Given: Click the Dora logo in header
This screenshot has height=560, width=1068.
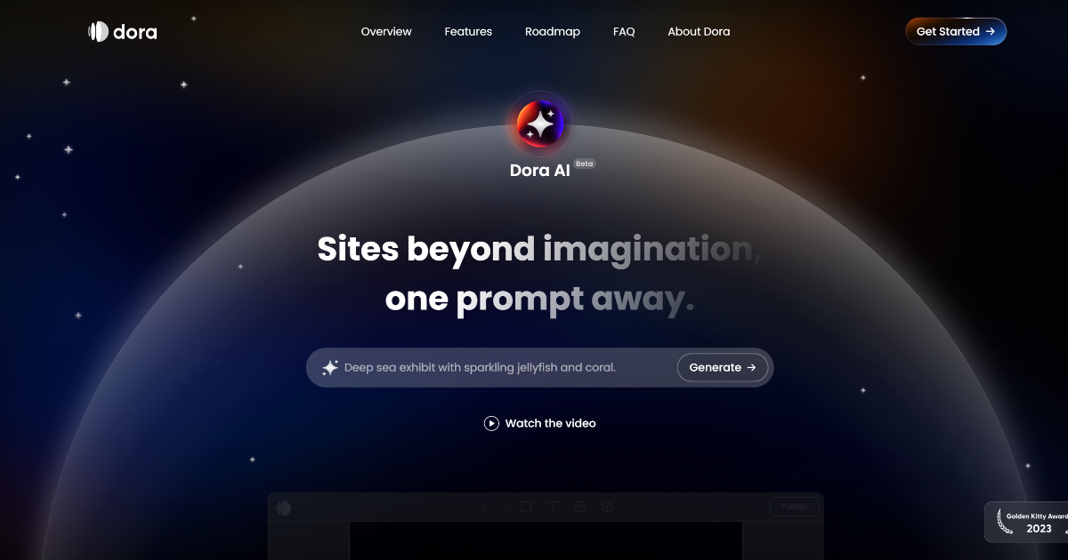Looking at the screenshot, I should [x=123, y=32].
